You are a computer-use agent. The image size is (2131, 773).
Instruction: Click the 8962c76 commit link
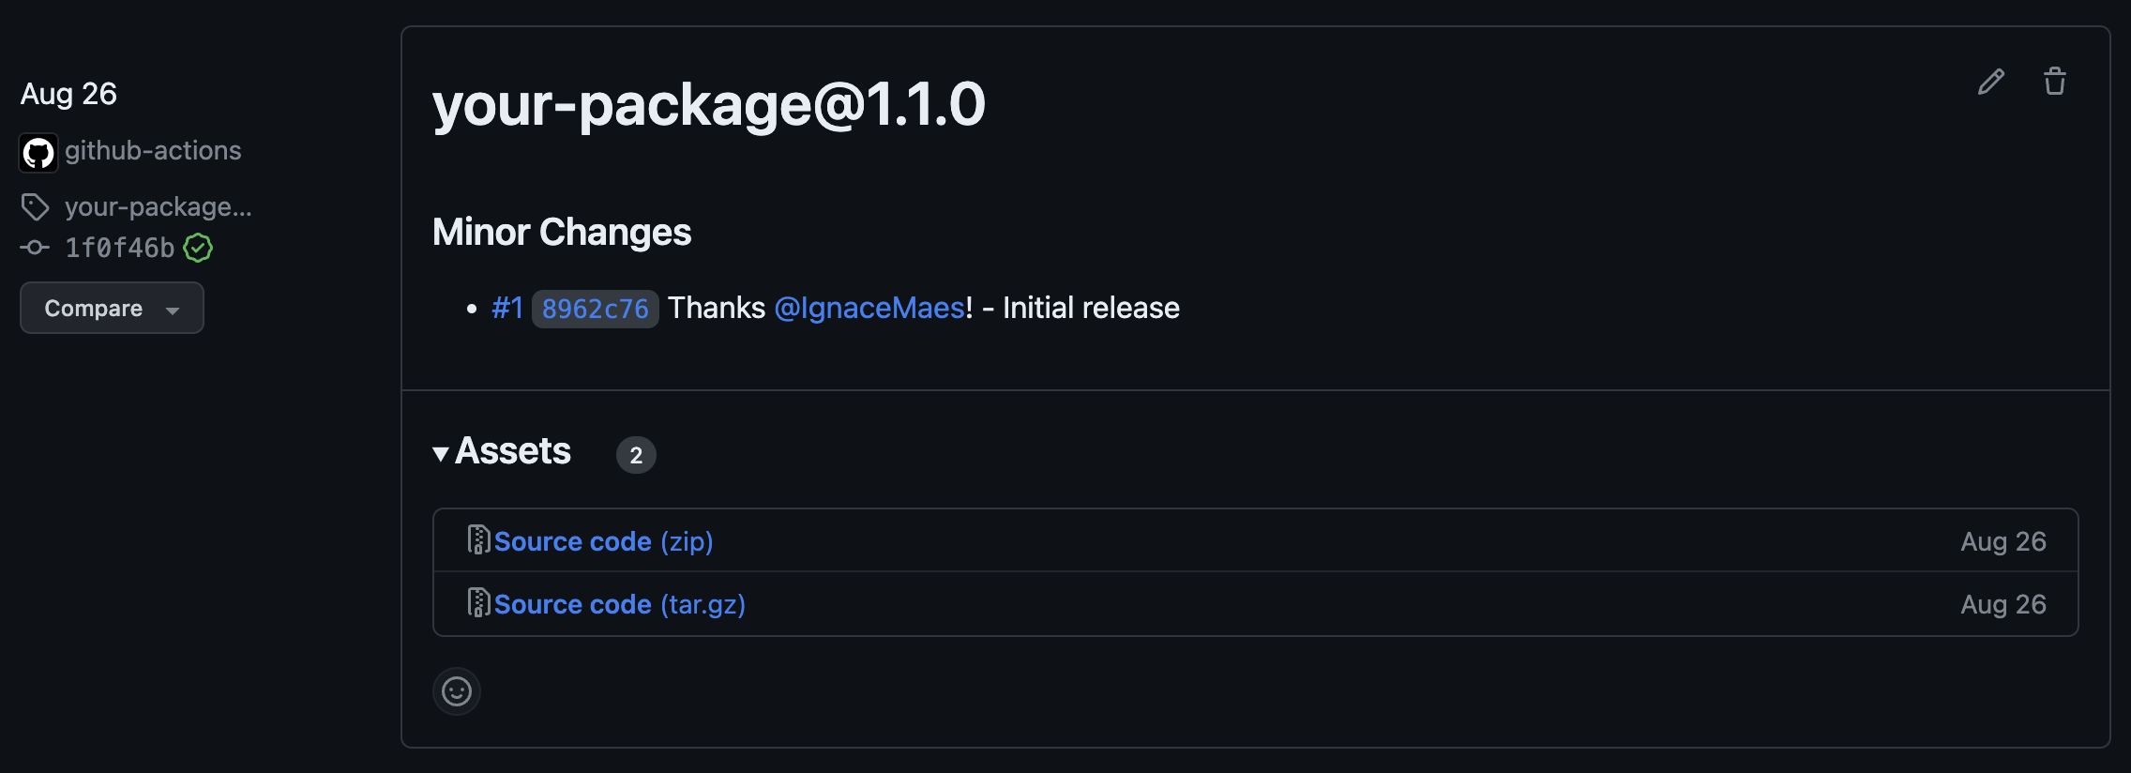point(595,308)
